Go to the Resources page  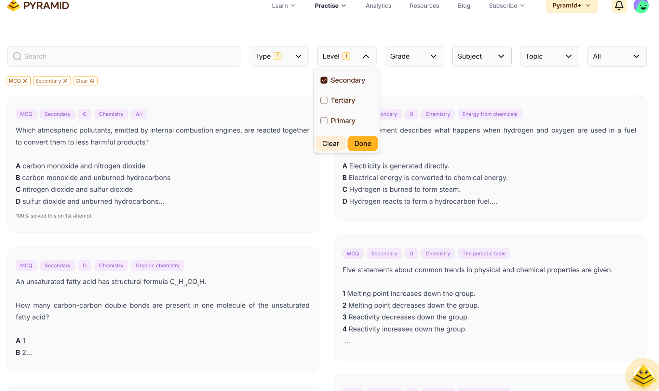point(424,6)
